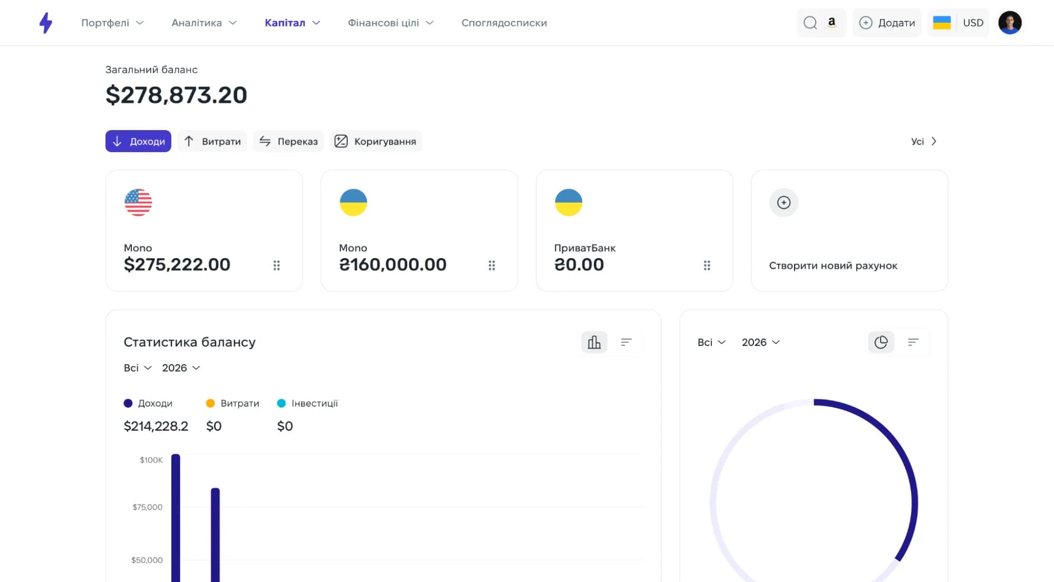Viewport: 1054px width, 582px height.
Task: Open the Mono ₴160,000.00 account card
Action: click(419, 231)
